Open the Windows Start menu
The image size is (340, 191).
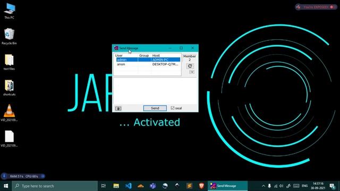coord(6,186)
